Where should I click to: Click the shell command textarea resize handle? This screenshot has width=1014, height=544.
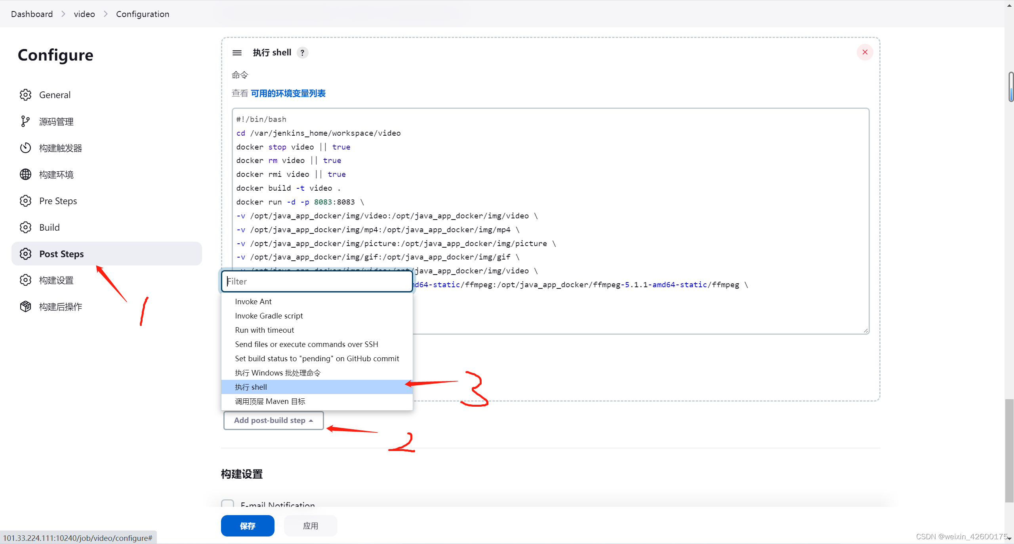[x=865, y=331]
